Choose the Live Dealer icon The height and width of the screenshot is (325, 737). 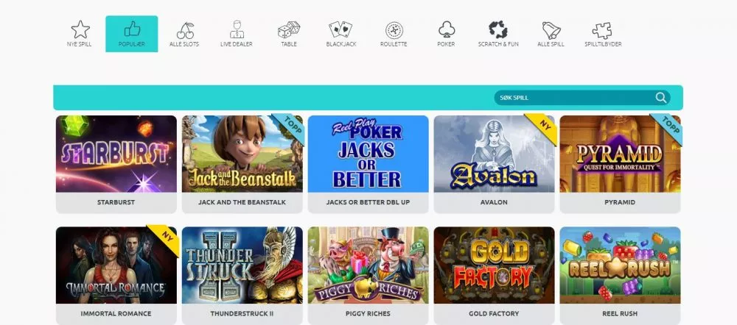237,29
